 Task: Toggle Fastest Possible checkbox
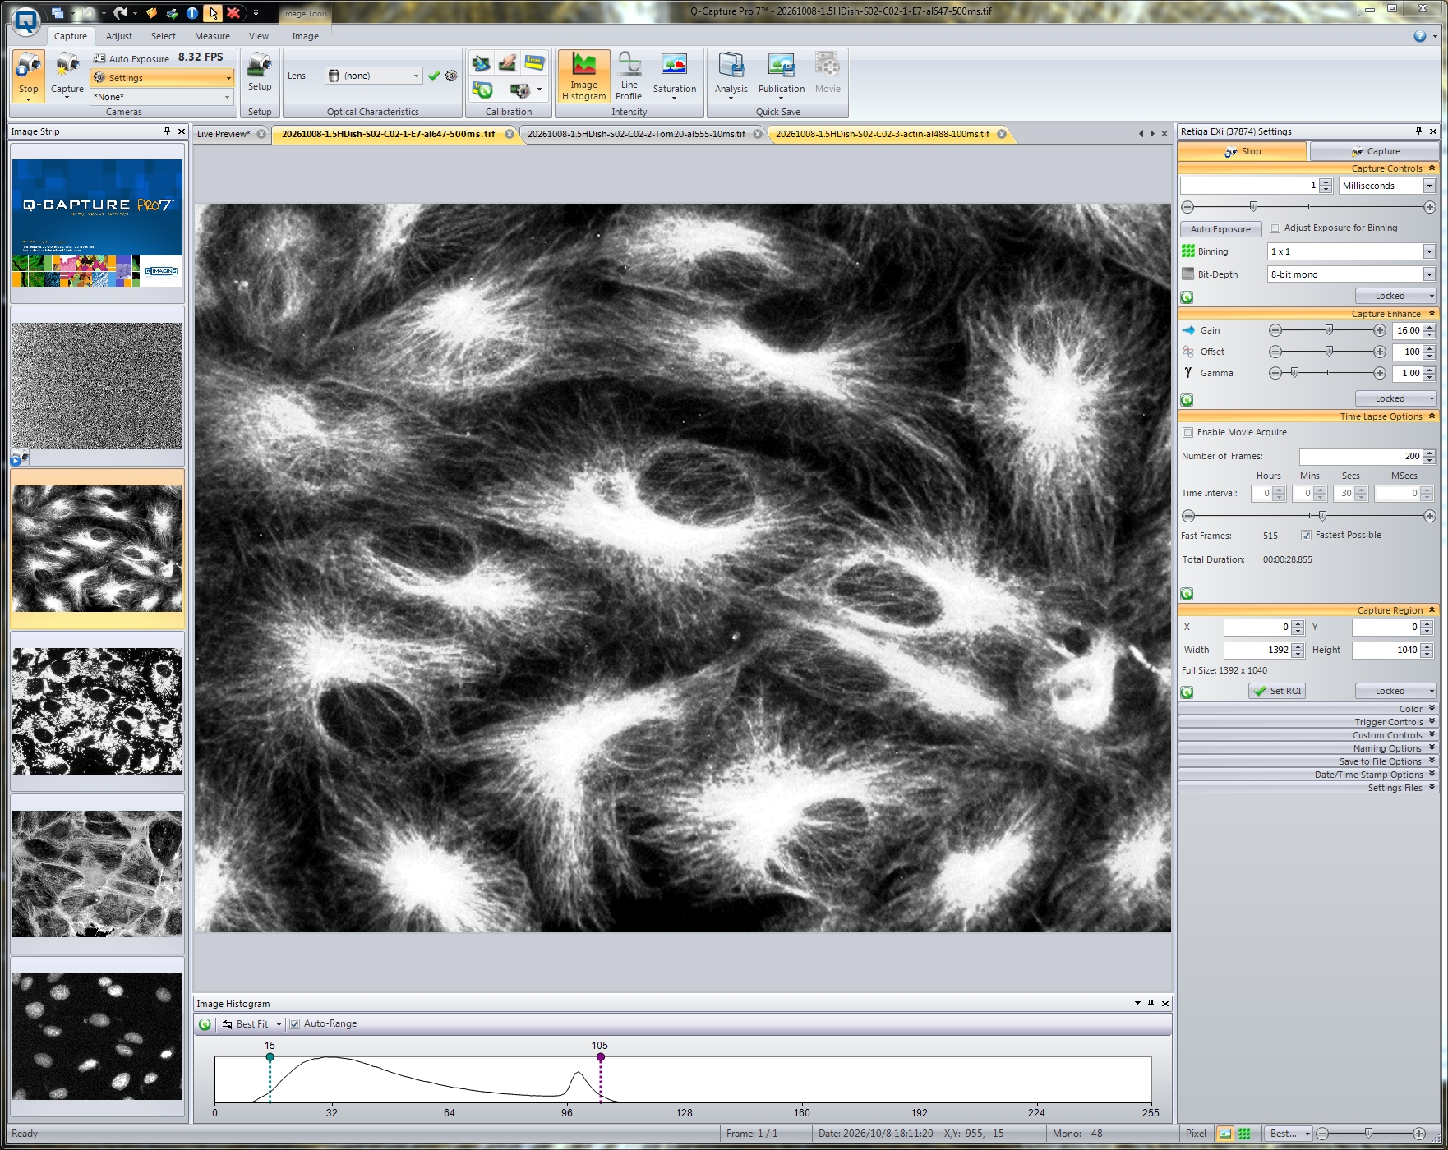click(1306, 536)
